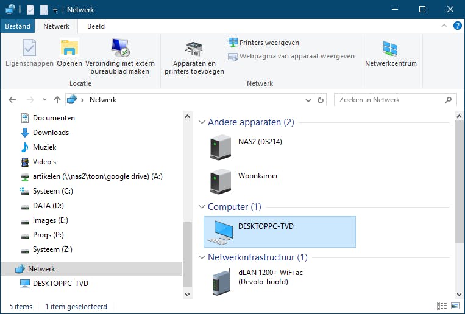Select DESKTOPPC-TVD under Netwerk in the tree
465x314 pixels.
pos(54,284)
